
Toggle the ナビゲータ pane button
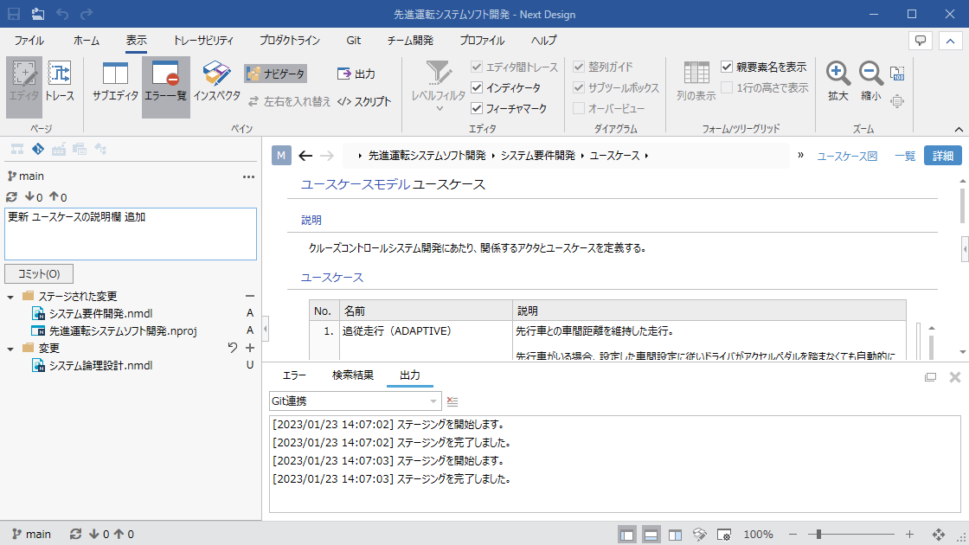coord(276,74)
